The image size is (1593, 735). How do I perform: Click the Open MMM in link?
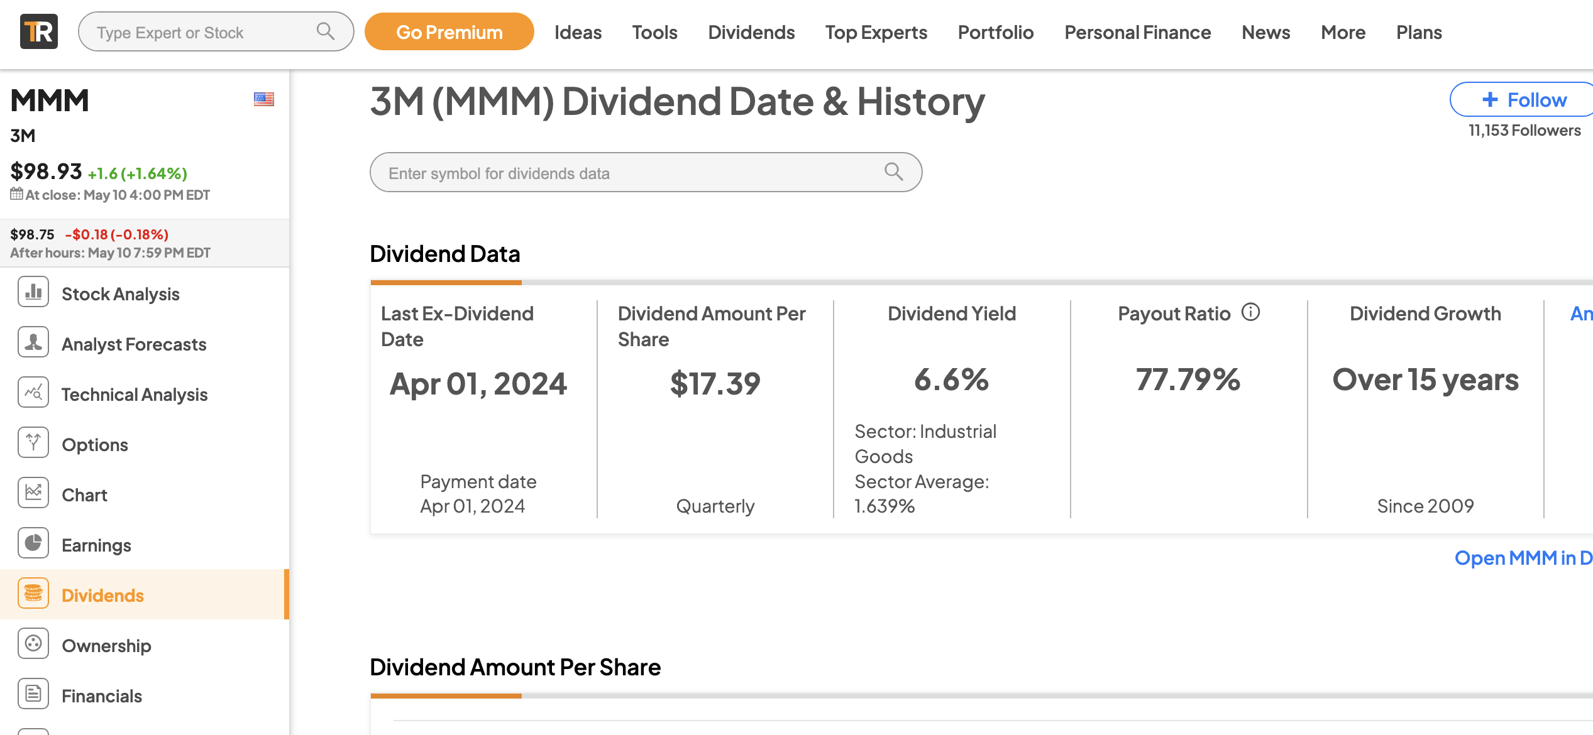point(1523,558)
